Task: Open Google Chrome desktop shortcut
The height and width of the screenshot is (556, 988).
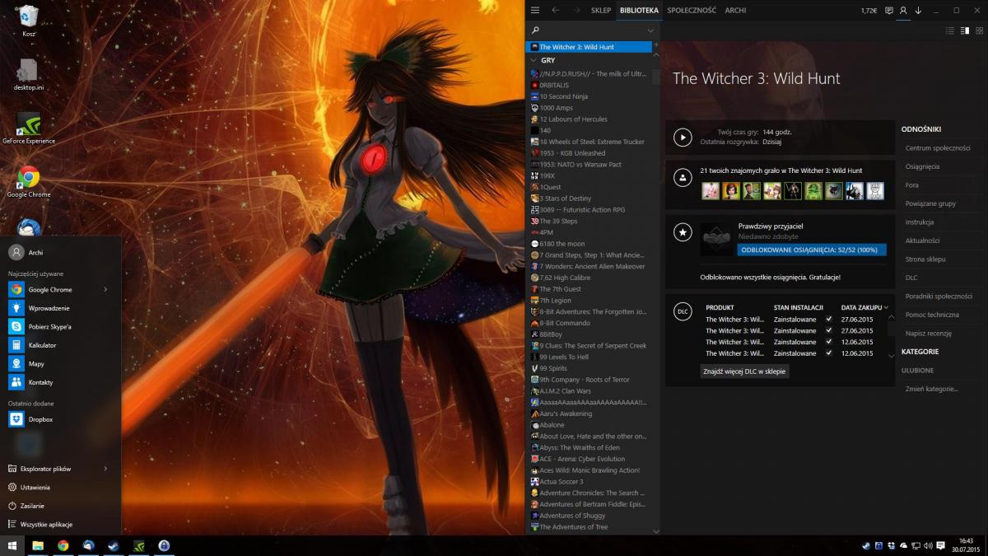Action: coord(28,182)
